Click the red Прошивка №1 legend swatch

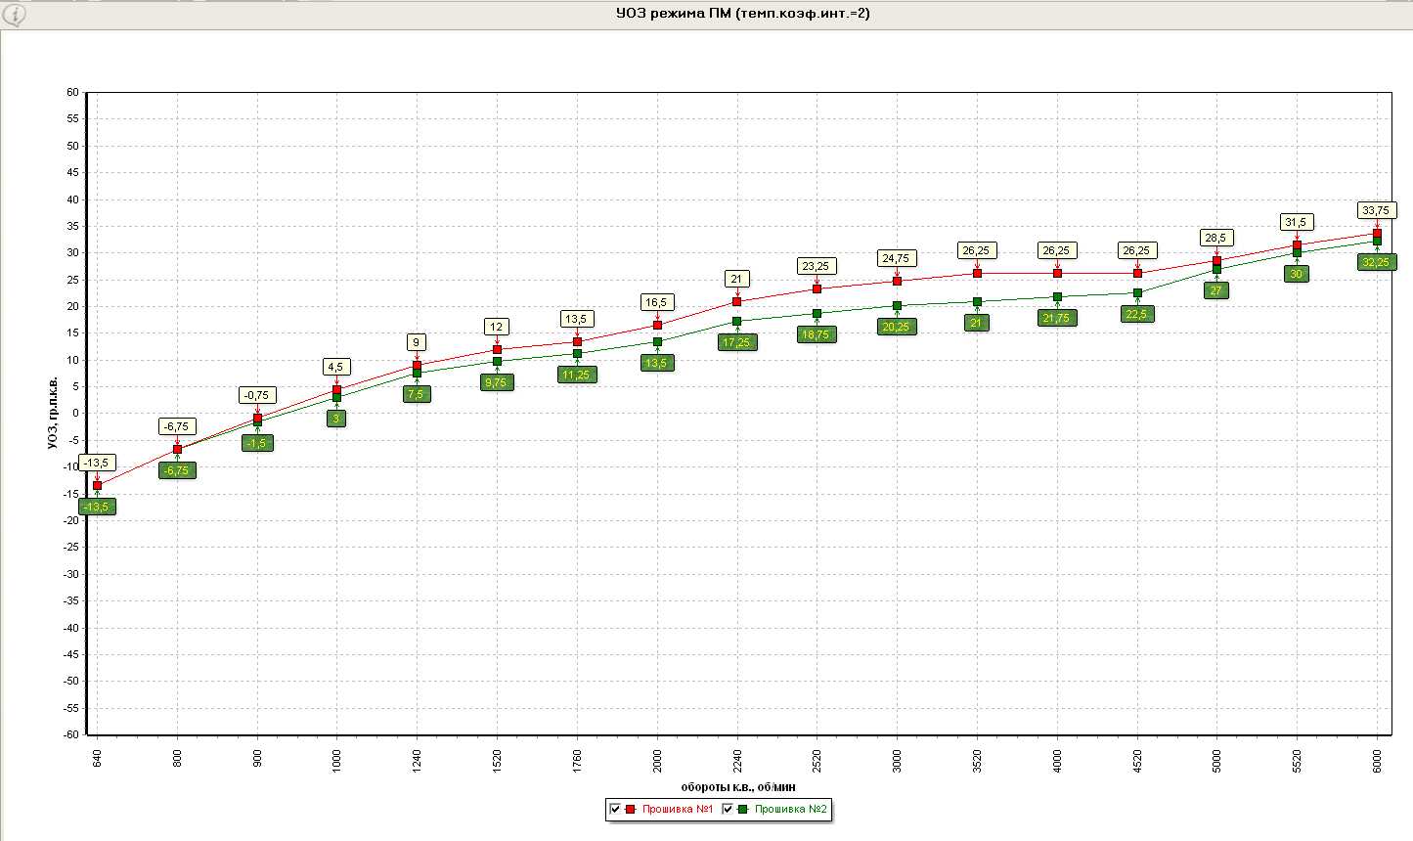coord(631,809)
